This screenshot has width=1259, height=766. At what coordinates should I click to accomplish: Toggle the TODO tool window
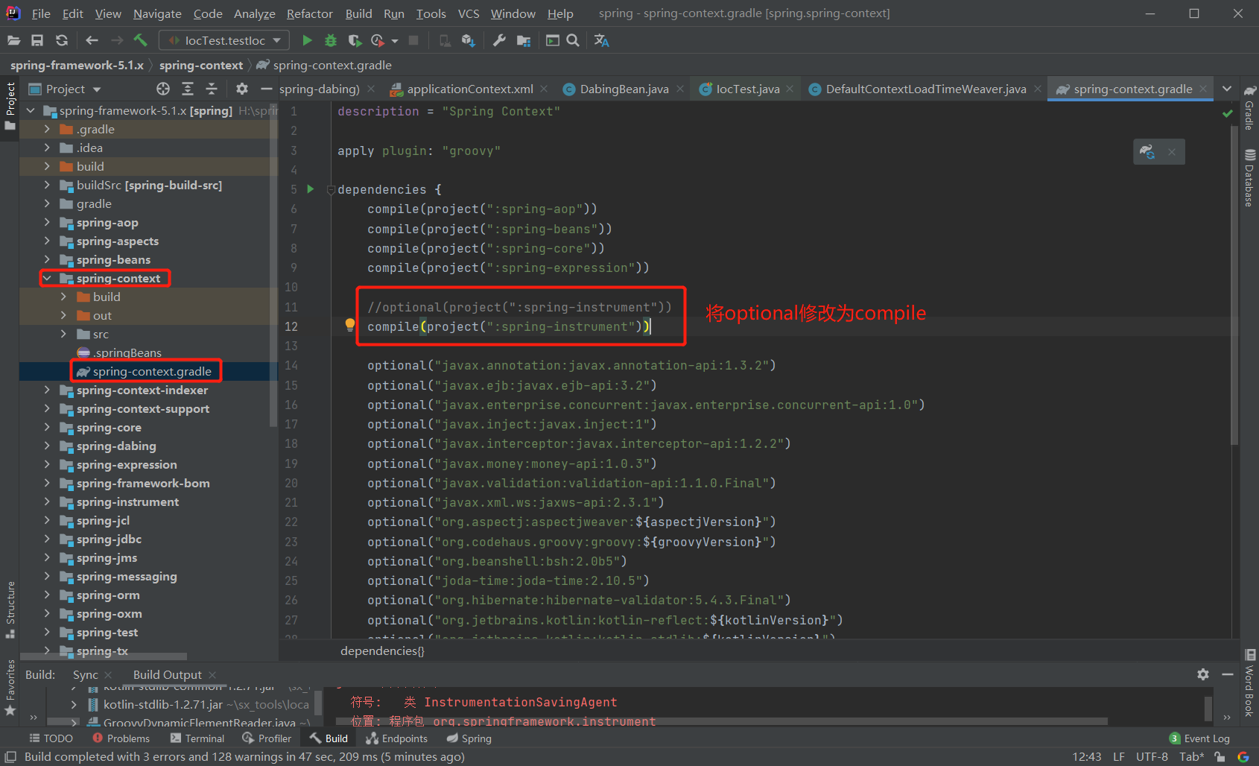coord(51,738)
